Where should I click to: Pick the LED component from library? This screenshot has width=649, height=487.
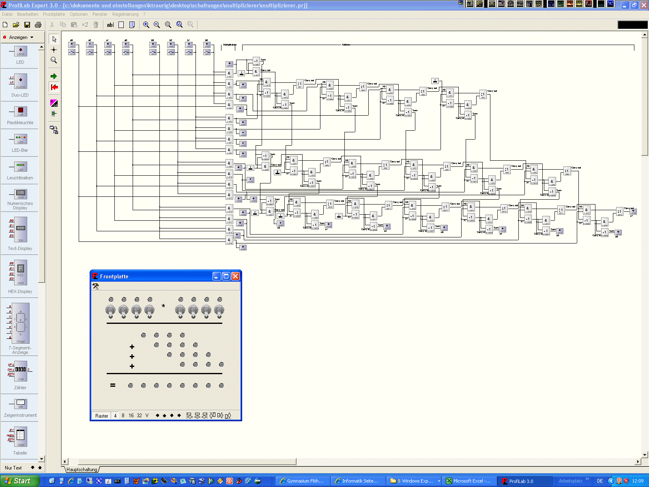tap(20, 55)
